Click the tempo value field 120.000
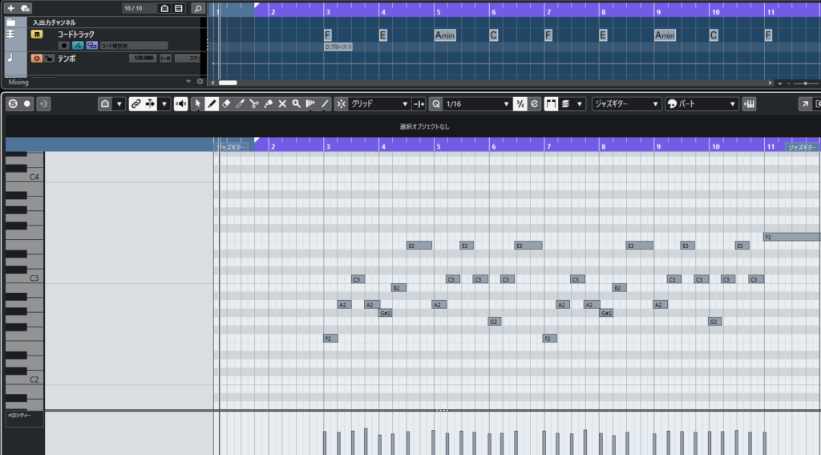This screenshot has width=821, height=455. [143, 59]
